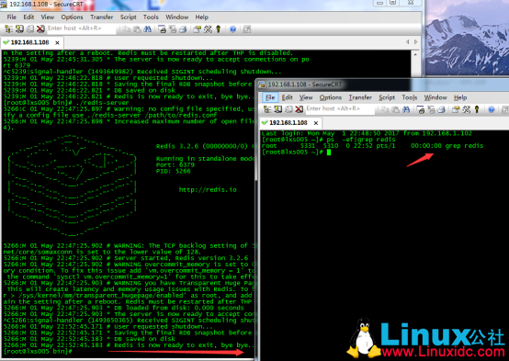Image resolution: width=509 pixels, height=361 pixels.
Task: Open File menu in front window
Action: click(x=270, y=97)
